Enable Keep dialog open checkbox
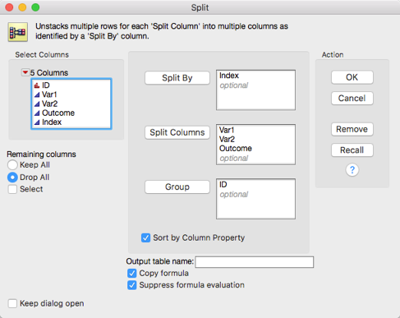 point(12,303)
